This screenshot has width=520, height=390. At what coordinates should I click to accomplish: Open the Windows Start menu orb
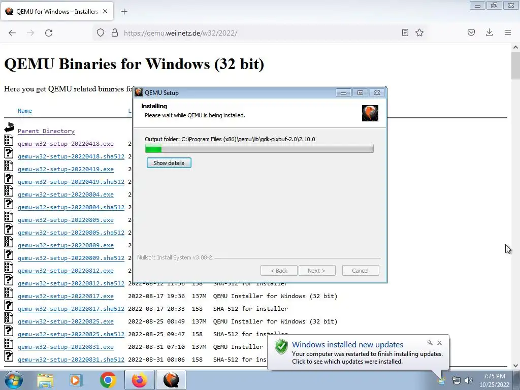point(13,380)
